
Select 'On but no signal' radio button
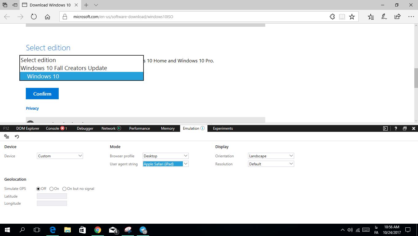tap(64, 189)
